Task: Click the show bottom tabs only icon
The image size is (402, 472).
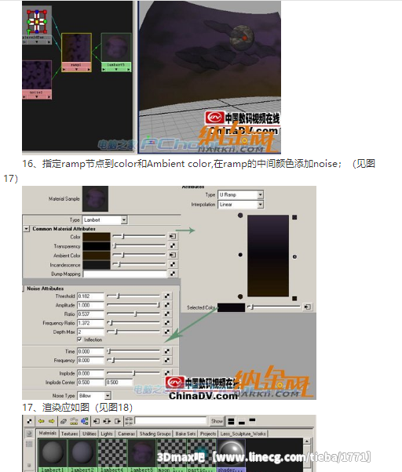Action: pyautogui.click(x=241, y=423)
